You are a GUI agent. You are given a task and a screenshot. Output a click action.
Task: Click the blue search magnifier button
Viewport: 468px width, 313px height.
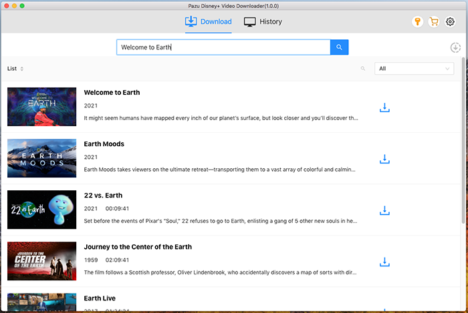click(339, 47)
